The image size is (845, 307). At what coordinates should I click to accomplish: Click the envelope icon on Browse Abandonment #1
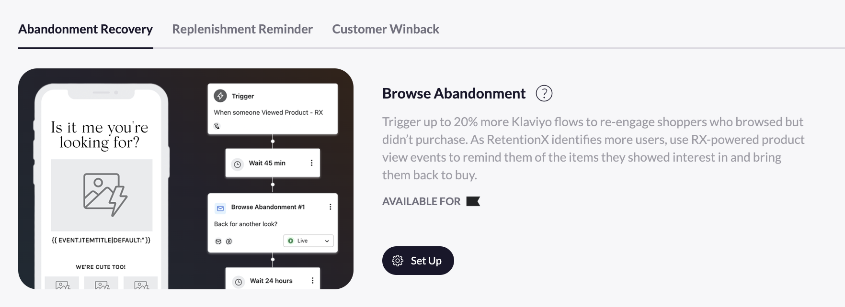220,207
